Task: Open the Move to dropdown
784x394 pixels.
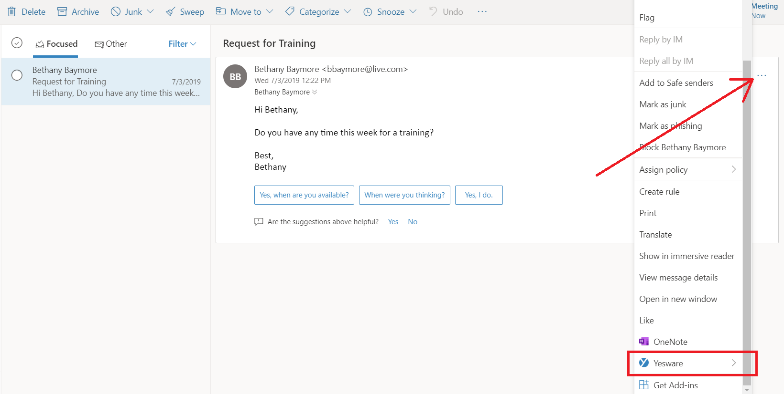Action: (x=245, y=11)
